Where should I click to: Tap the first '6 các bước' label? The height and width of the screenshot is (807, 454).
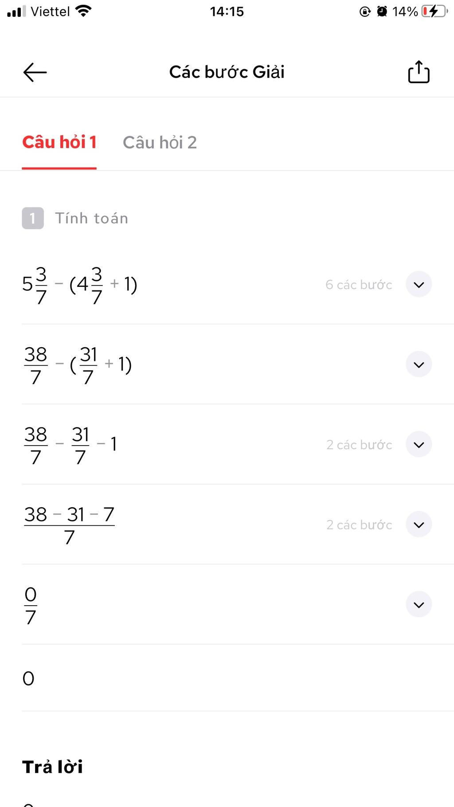click(359, 285)
